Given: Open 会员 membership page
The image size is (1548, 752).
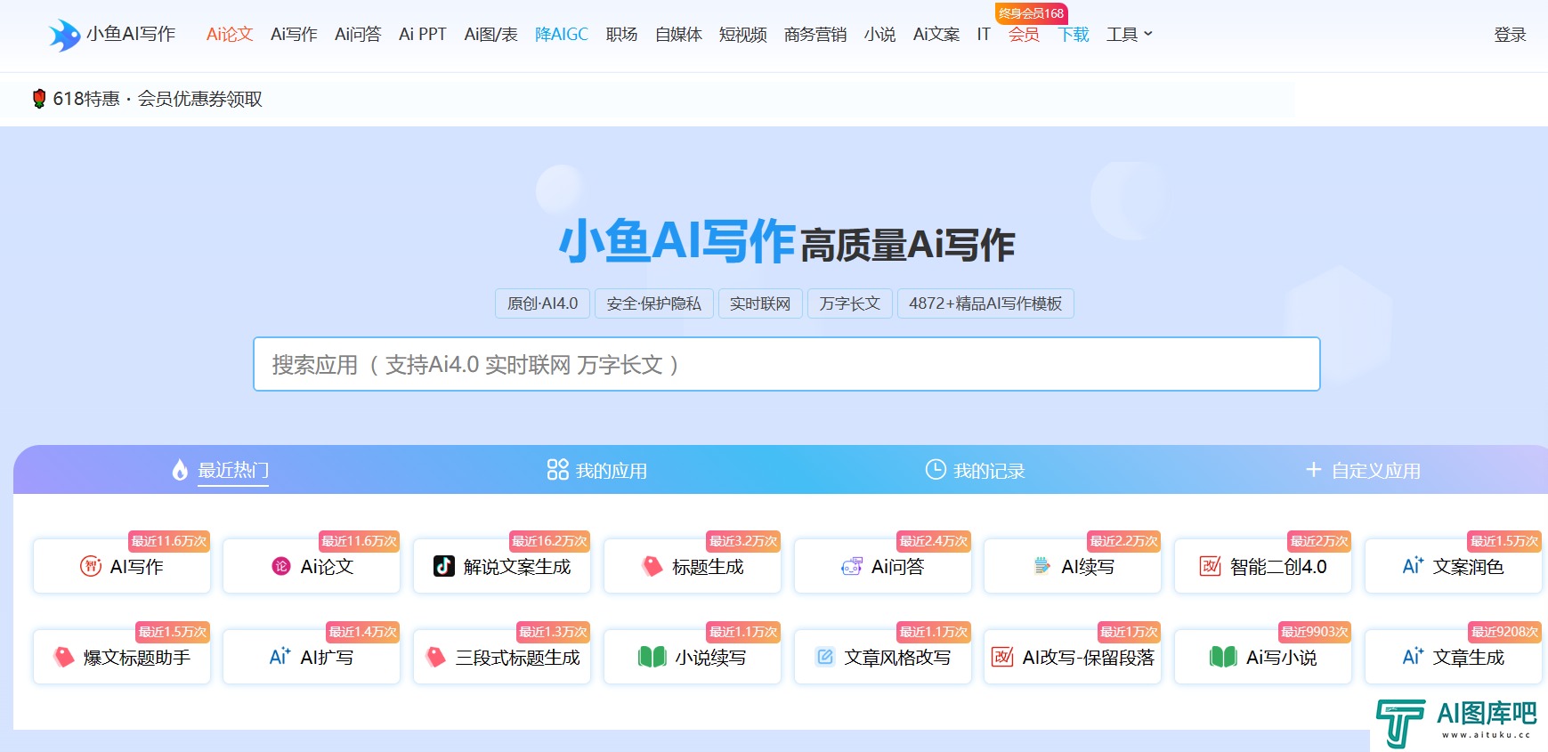Looking at the screenshot, I should [1024, 35].
